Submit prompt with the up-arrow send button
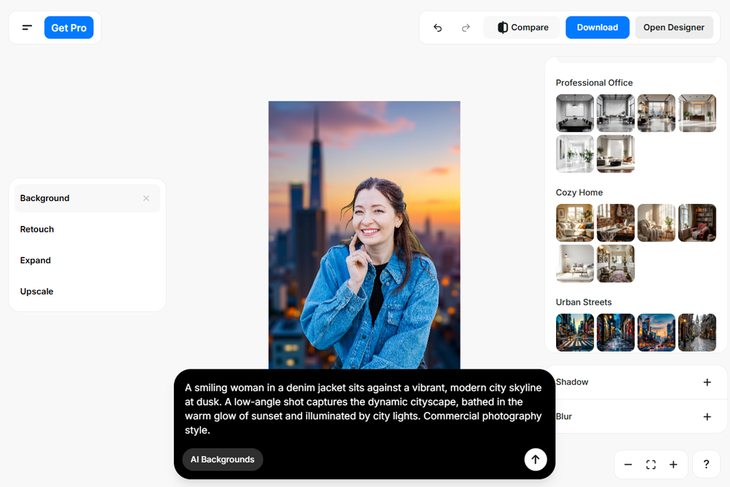This screenshot has height=487, width=730. click(x=535, y=460)
